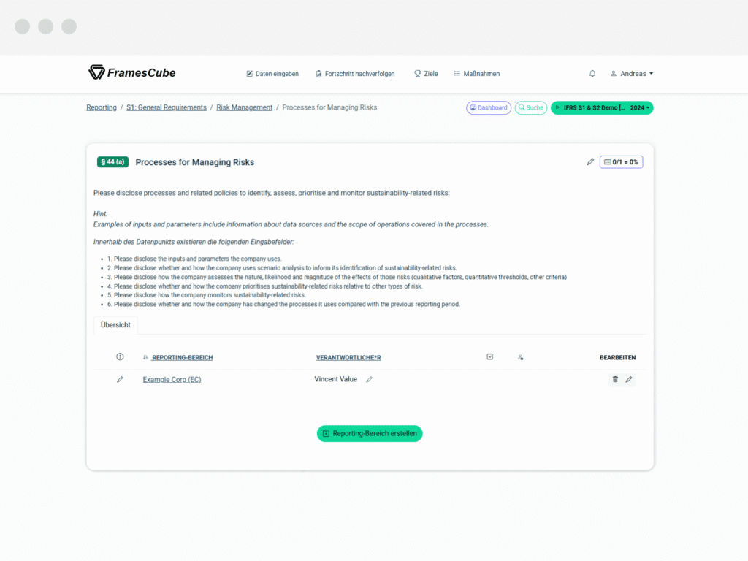Click the Vincent Value name text
The height and width of the screenshot is (561, 748).
[336, 379]
